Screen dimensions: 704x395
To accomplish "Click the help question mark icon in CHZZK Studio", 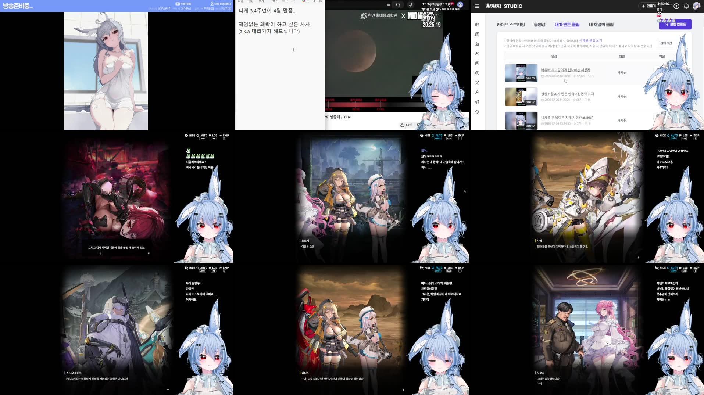I will click(676, 6).
